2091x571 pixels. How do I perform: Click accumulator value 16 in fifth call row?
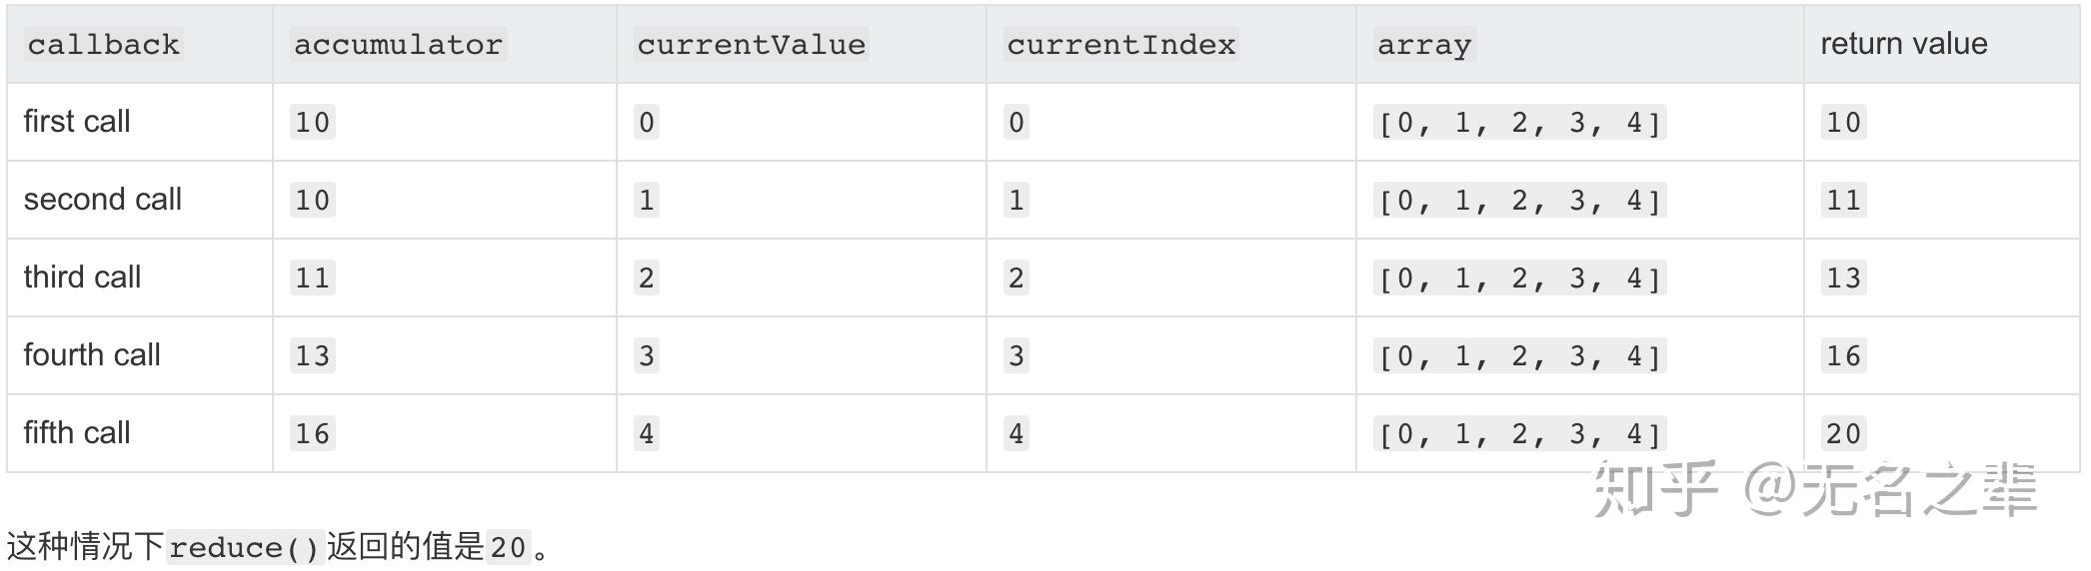[x=312, y=434]
